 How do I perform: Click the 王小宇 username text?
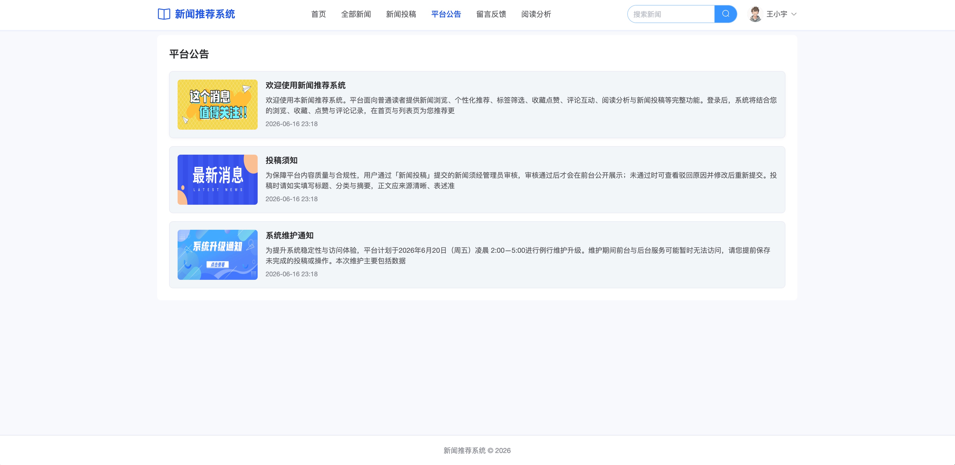tap(777, 14)
